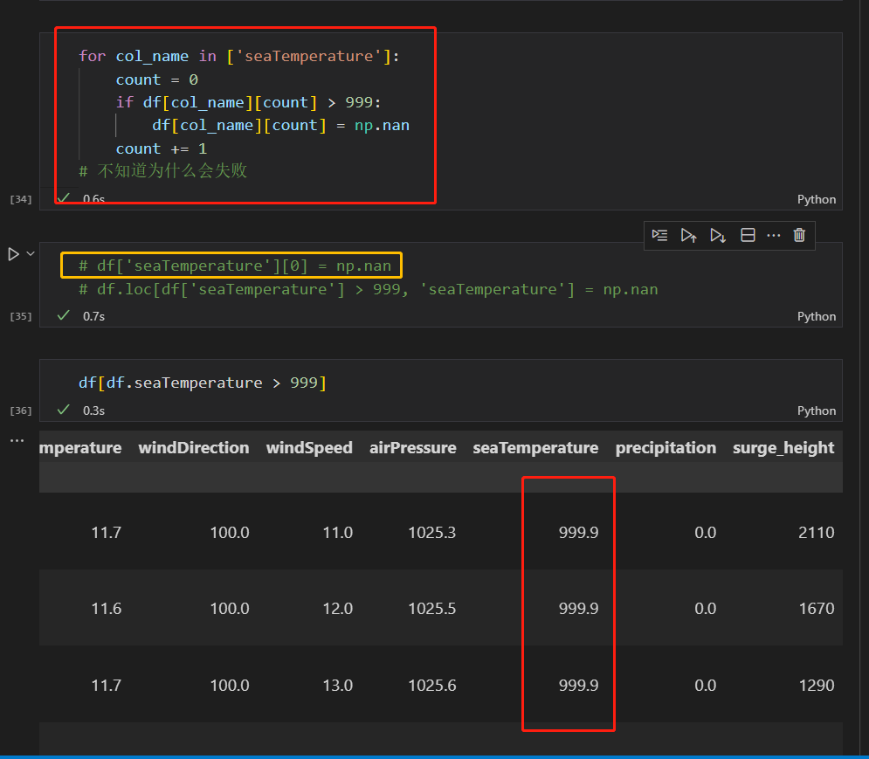Select the surge_height column header

click(783, 448)
